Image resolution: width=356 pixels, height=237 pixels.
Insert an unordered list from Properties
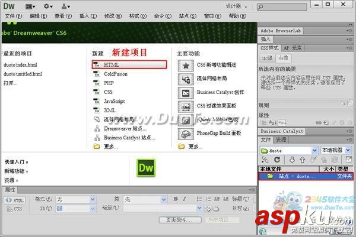coord(199,199)
